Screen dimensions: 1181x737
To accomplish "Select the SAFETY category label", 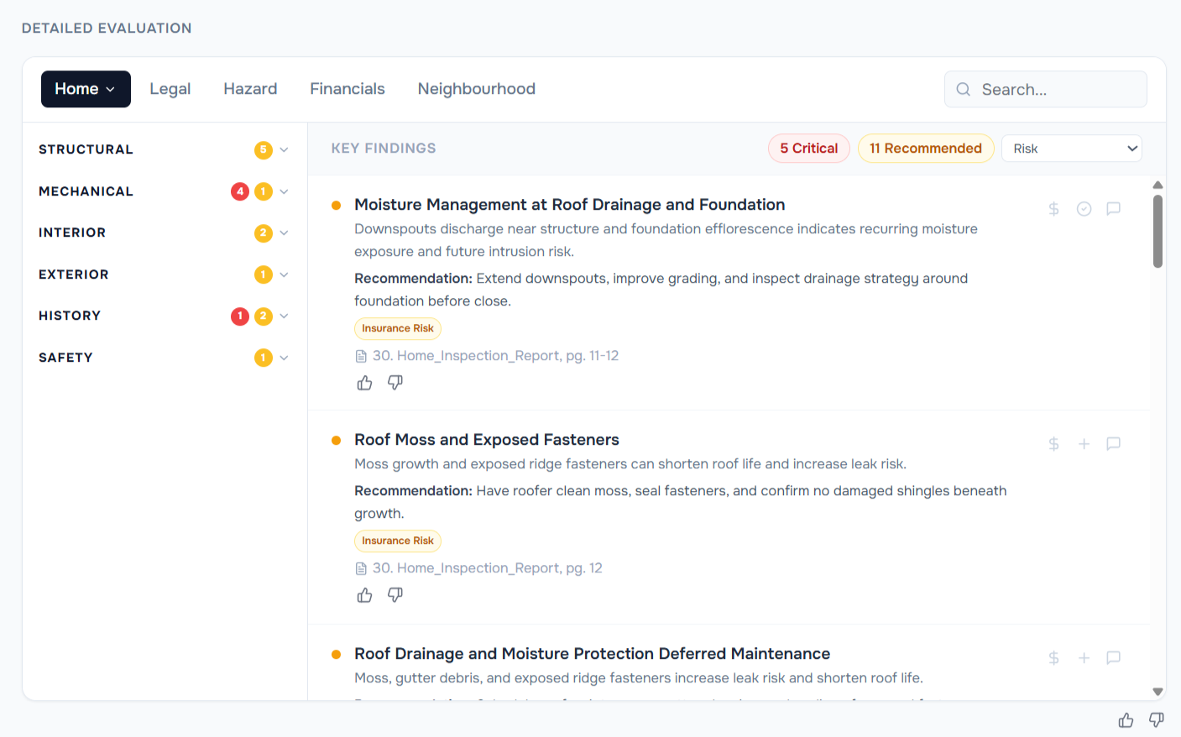I will tap(65, 358).
